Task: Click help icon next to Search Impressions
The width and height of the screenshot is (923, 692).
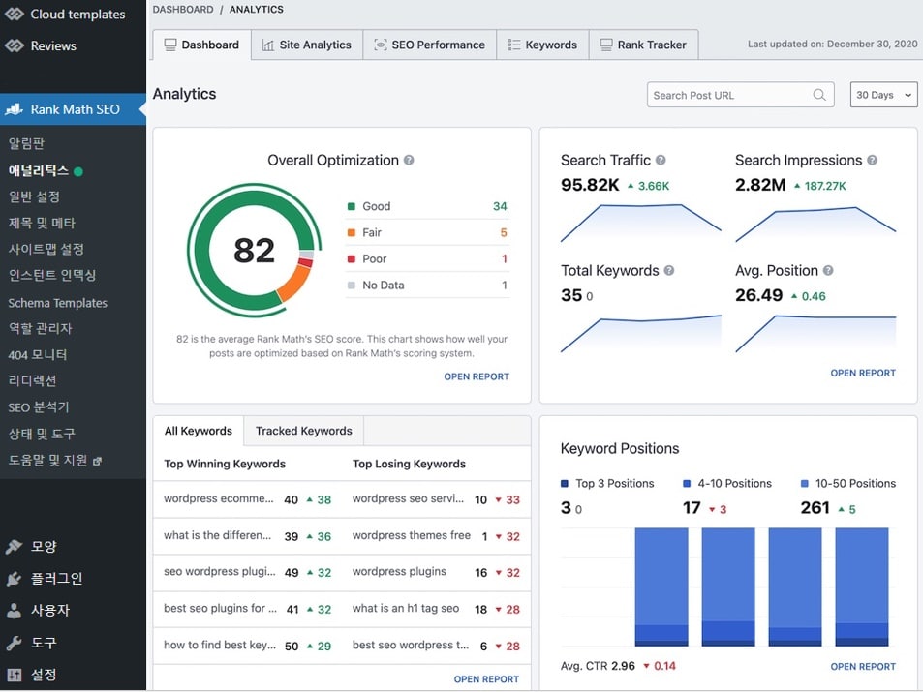Action: 873,160
